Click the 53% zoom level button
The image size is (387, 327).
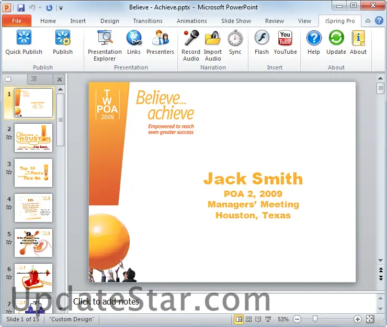[283, 319]
